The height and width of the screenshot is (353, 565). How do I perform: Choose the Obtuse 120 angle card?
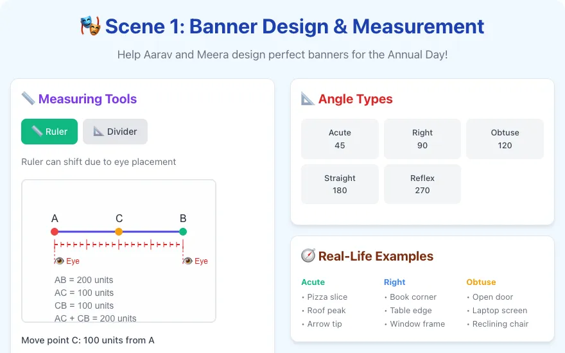coord(505,139)
